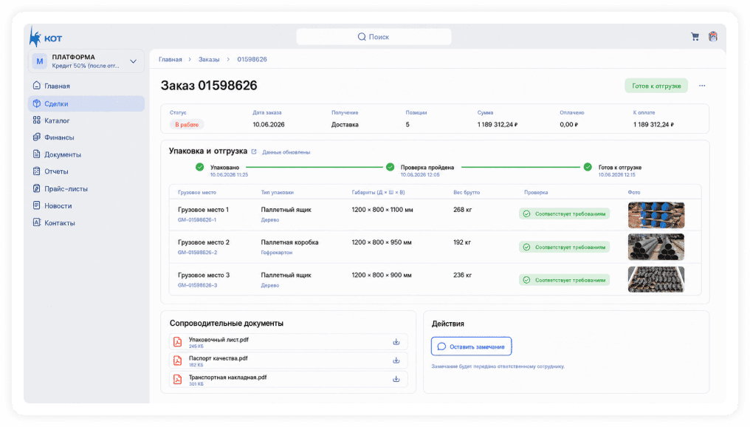
Task: Click the Контакты contacts icon
Action: click(37, 222)
